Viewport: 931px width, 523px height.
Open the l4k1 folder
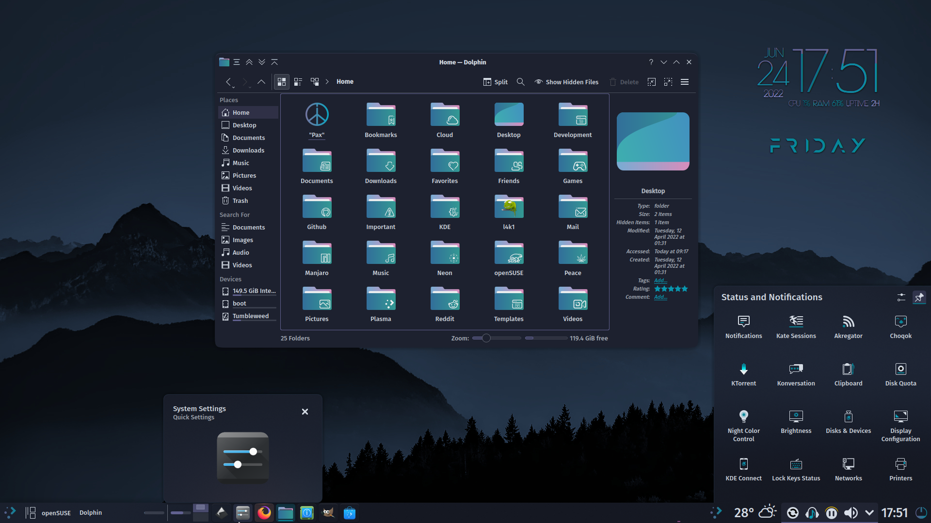point(509,212)
